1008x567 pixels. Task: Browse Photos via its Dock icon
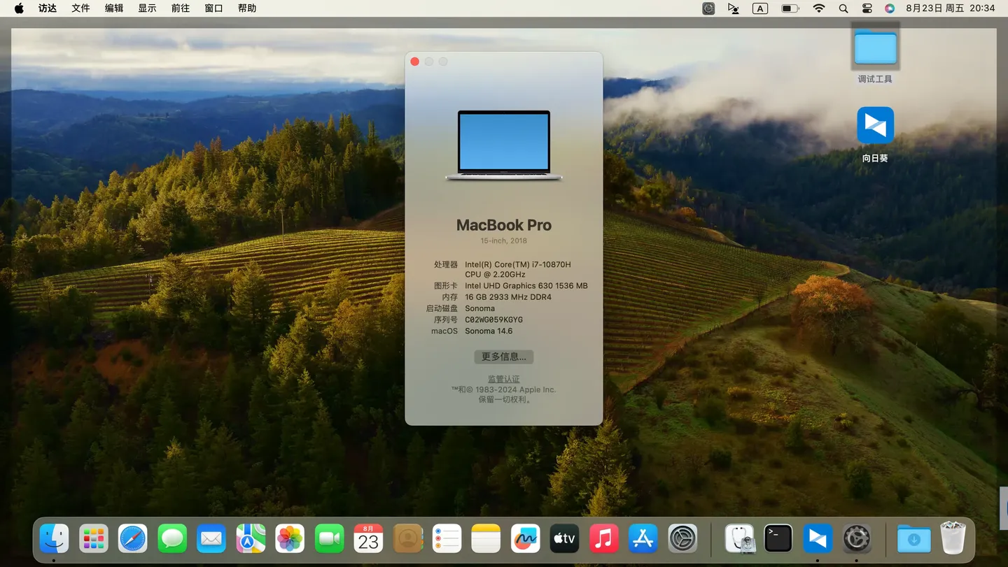(x=290, y=538)
